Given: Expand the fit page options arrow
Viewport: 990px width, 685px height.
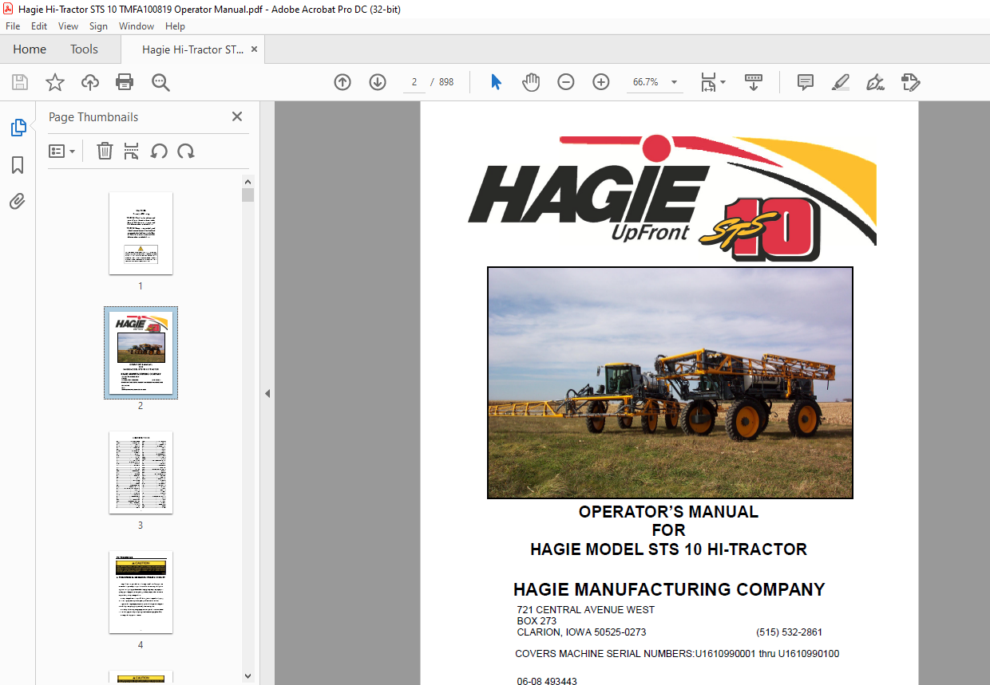Looking at the screenshot, I should tap(723, 81).
